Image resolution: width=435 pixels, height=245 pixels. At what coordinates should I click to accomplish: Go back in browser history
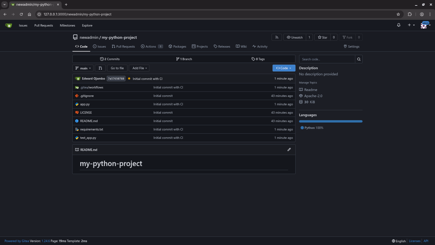[5, 14]
